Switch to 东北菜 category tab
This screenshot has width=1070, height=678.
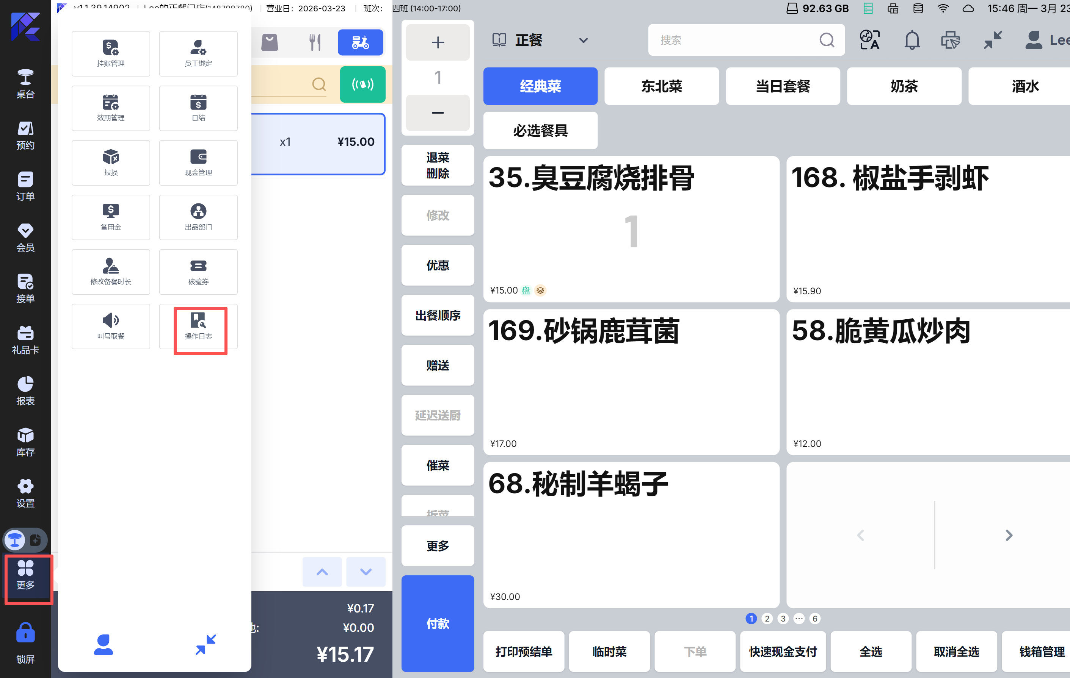(661, 86)
